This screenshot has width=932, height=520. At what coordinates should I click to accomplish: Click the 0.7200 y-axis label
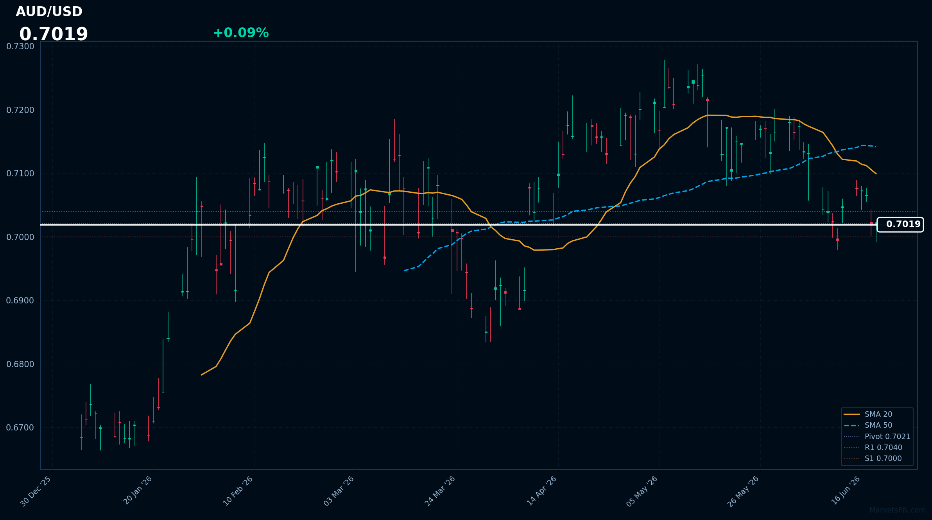[x=20, y=110]
